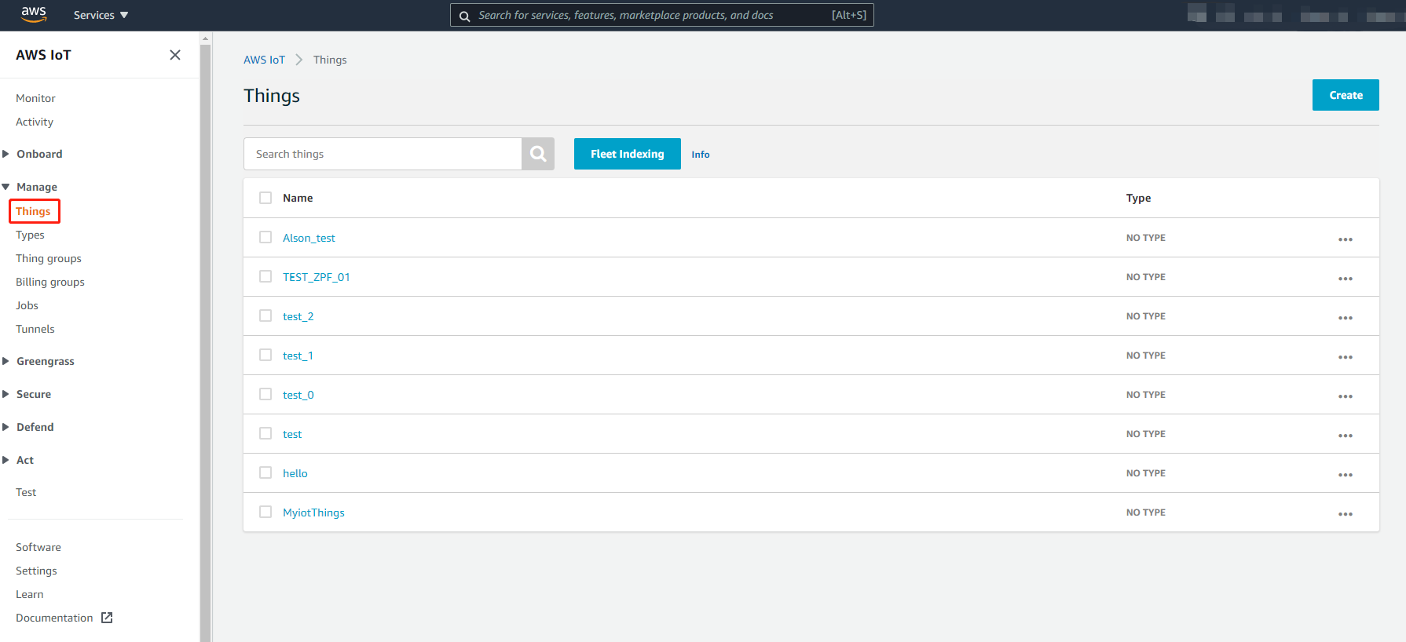Expand the Defend section

(28, 427)
